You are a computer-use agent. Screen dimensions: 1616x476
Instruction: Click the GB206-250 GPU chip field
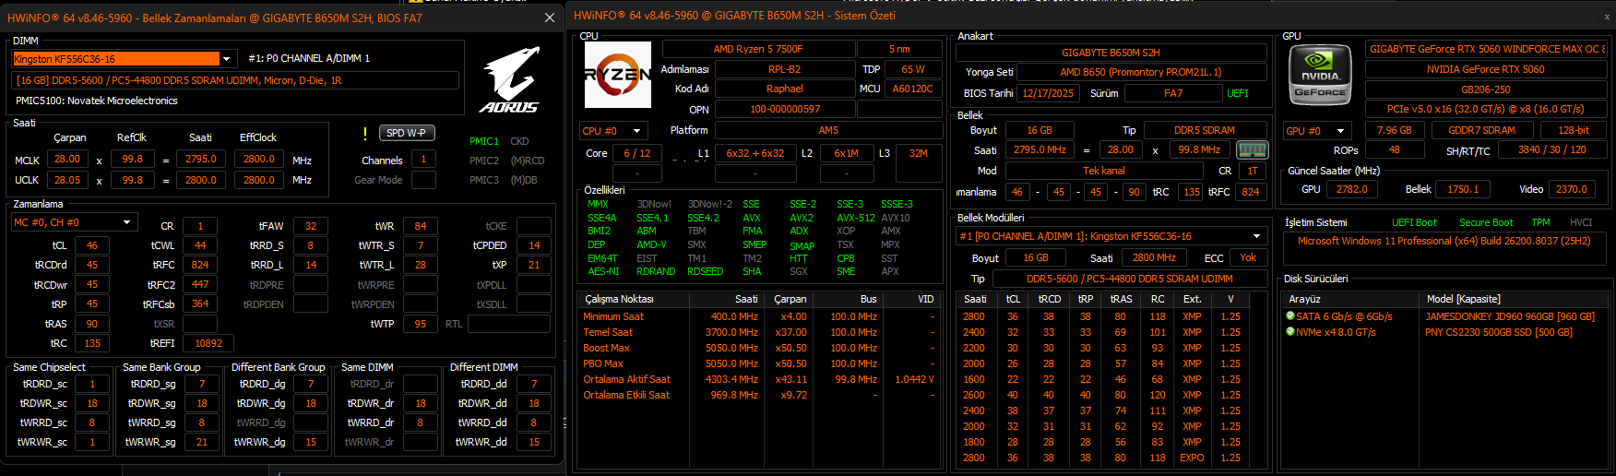click(x=1486, y=89)
